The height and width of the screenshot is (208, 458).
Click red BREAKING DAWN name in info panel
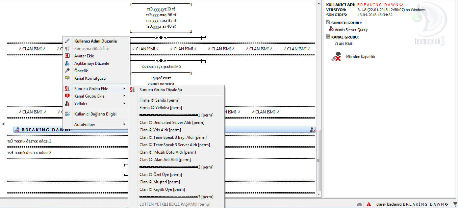tap(380, 5)
